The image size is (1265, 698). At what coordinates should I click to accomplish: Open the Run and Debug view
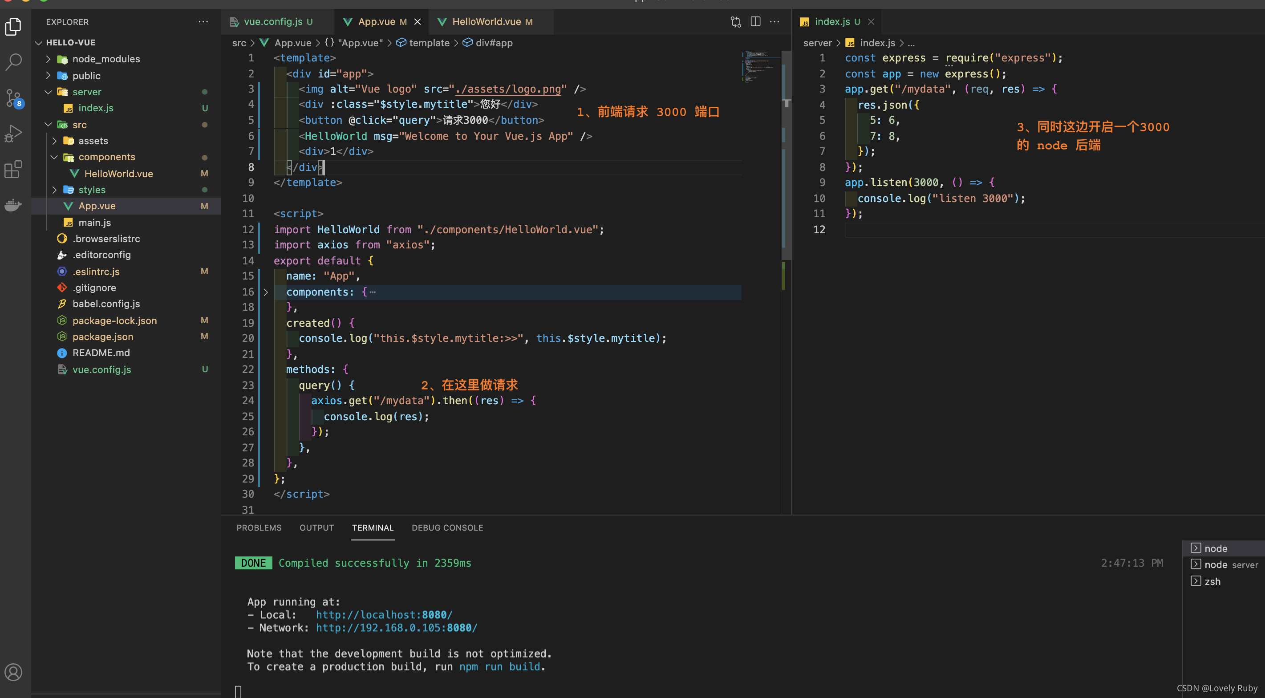[x=13, y=133]
